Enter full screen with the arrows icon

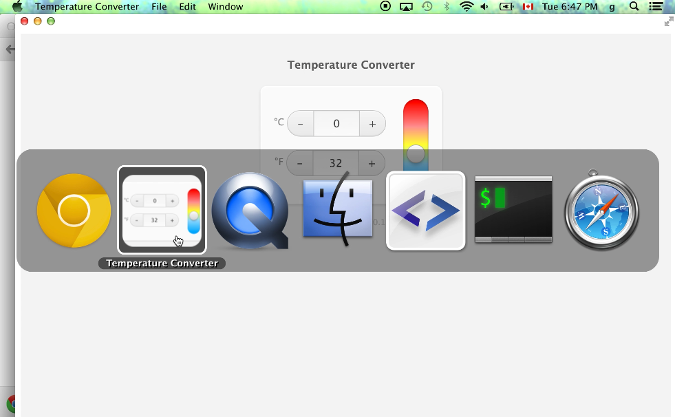[669, 22]
